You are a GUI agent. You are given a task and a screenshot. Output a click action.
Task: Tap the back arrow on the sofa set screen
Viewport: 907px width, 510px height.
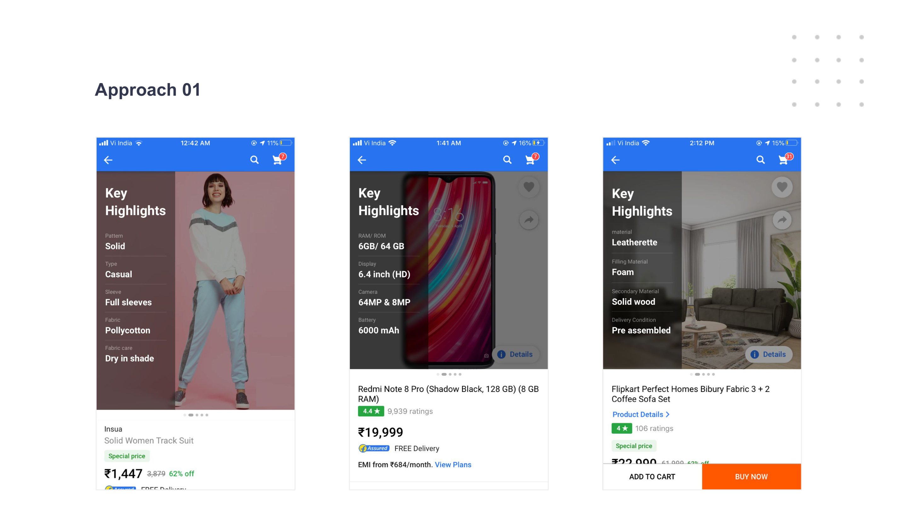pyautogui.click(x=615, y=160)
